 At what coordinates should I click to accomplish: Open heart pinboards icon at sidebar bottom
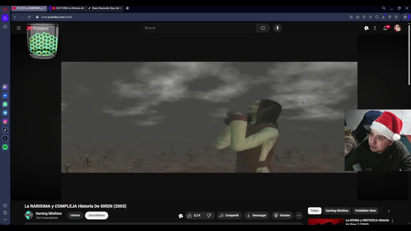[5, 206]
